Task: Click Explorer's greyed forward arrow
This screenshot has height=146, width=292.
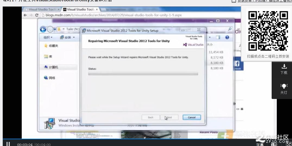Action: [x=50, y=29]
